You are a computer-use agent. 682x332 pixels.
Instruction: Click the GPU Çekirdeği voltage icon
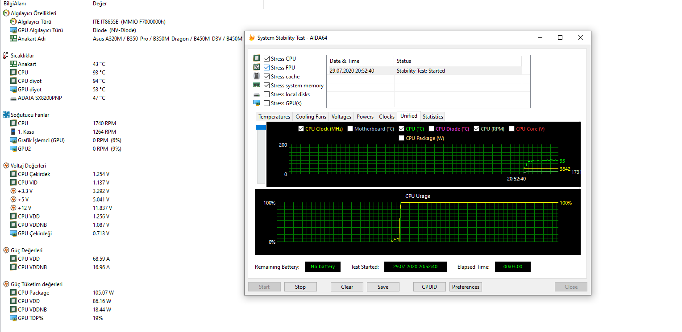coord(13,234)
